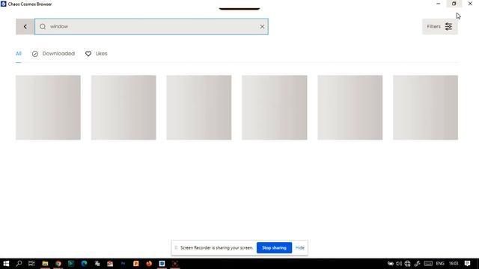Open File Explorer from taskbar

click(45, 264)
